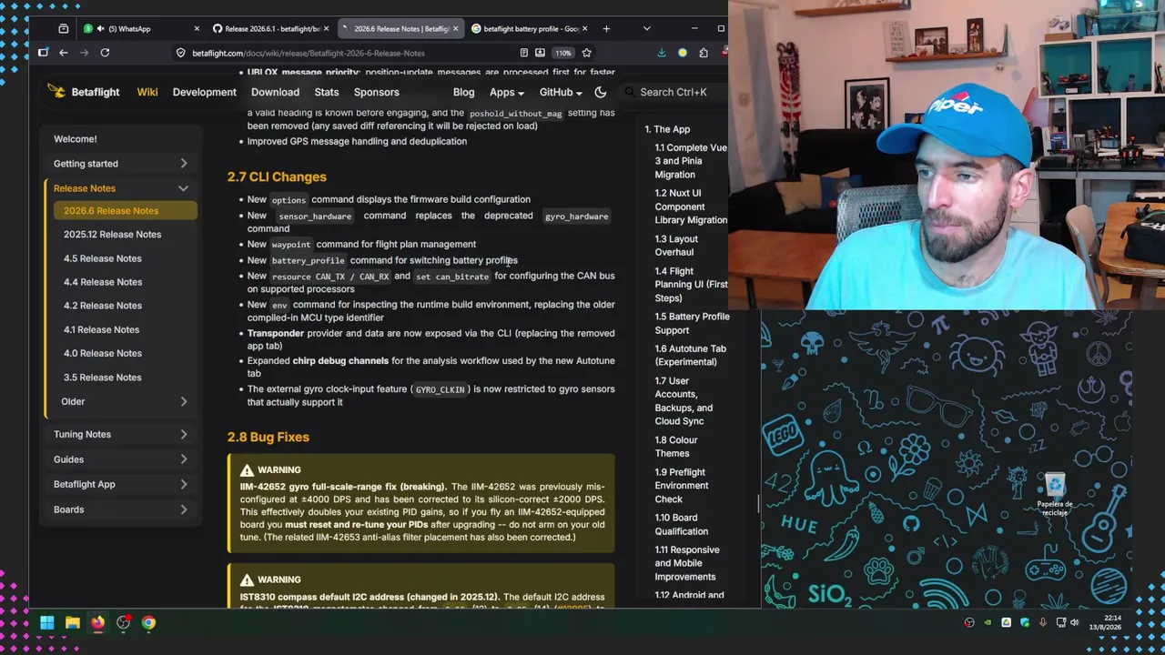The image size is (1165, 655).
Task: Open the Blog nav link
Action: tap(463, 92)
